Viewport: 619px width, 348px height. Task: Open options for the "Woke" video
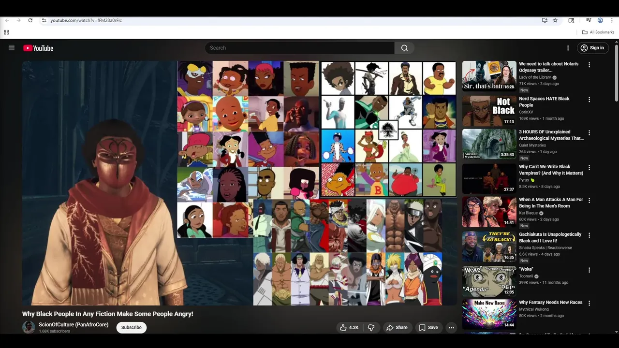[589, 270]
